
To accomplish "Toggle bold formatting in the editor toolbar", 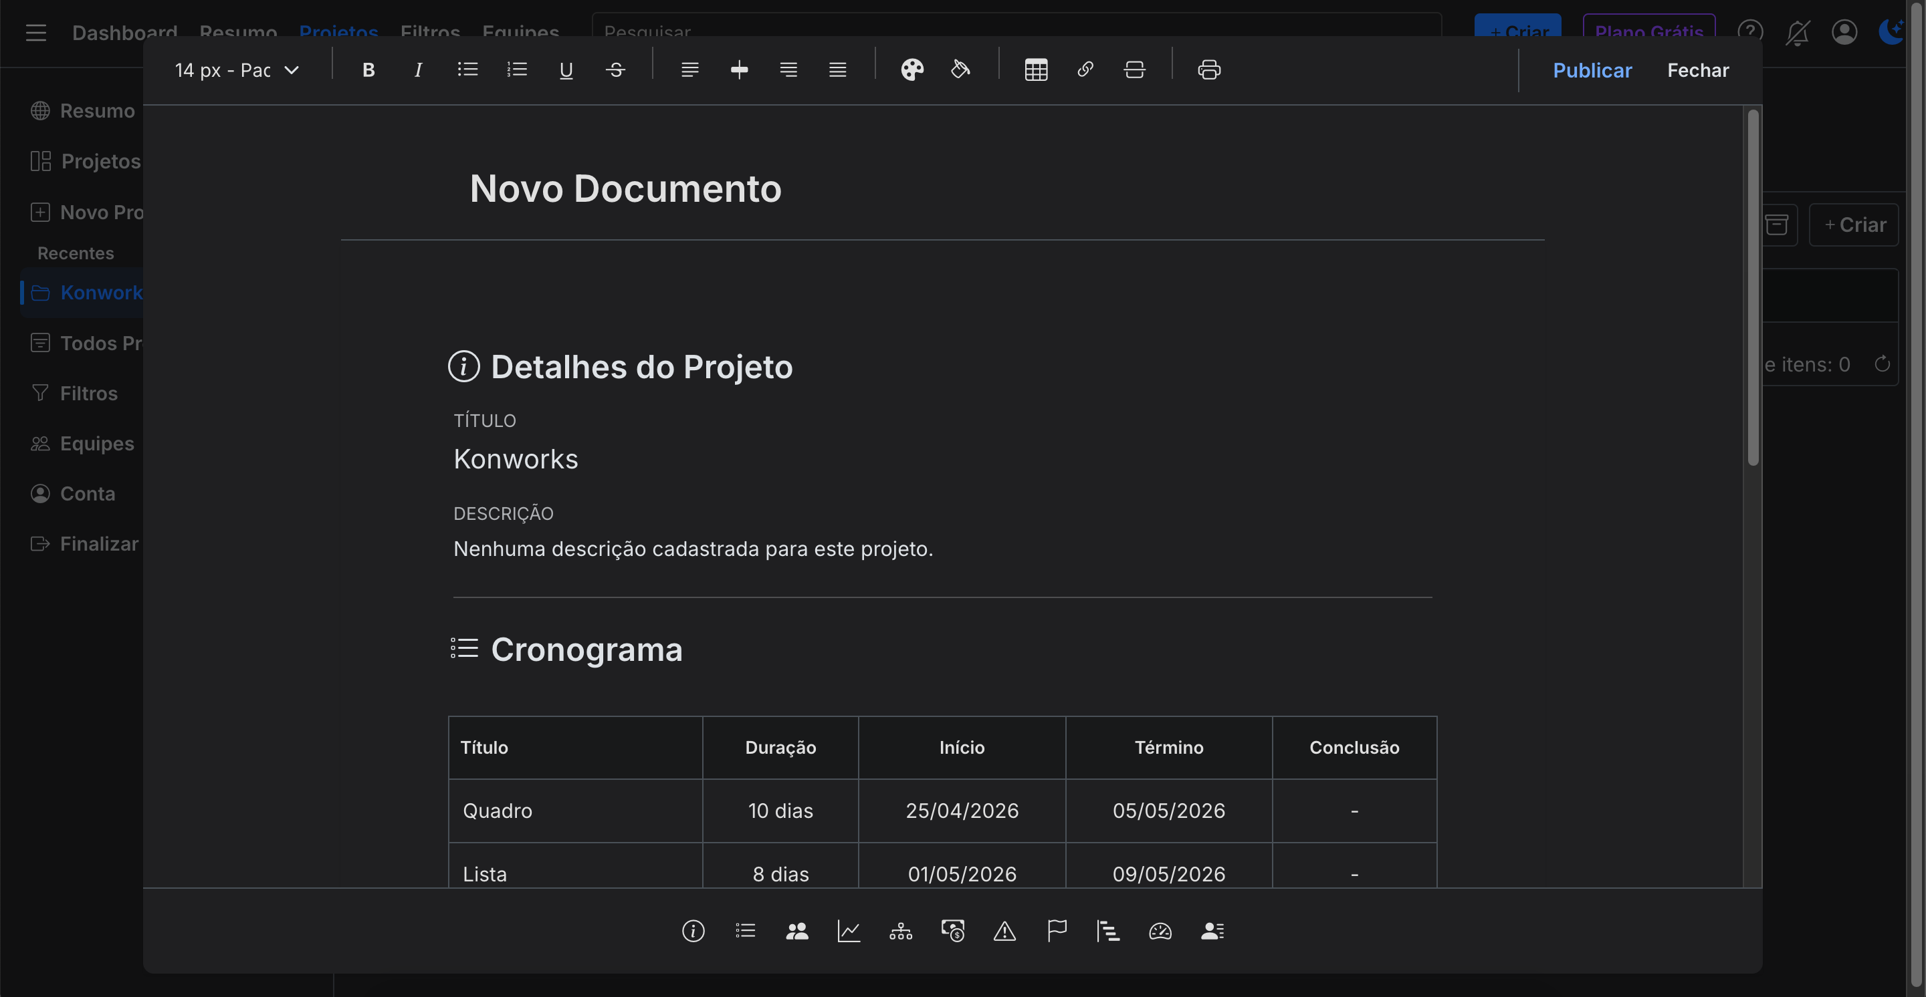I will pos(368,70).
